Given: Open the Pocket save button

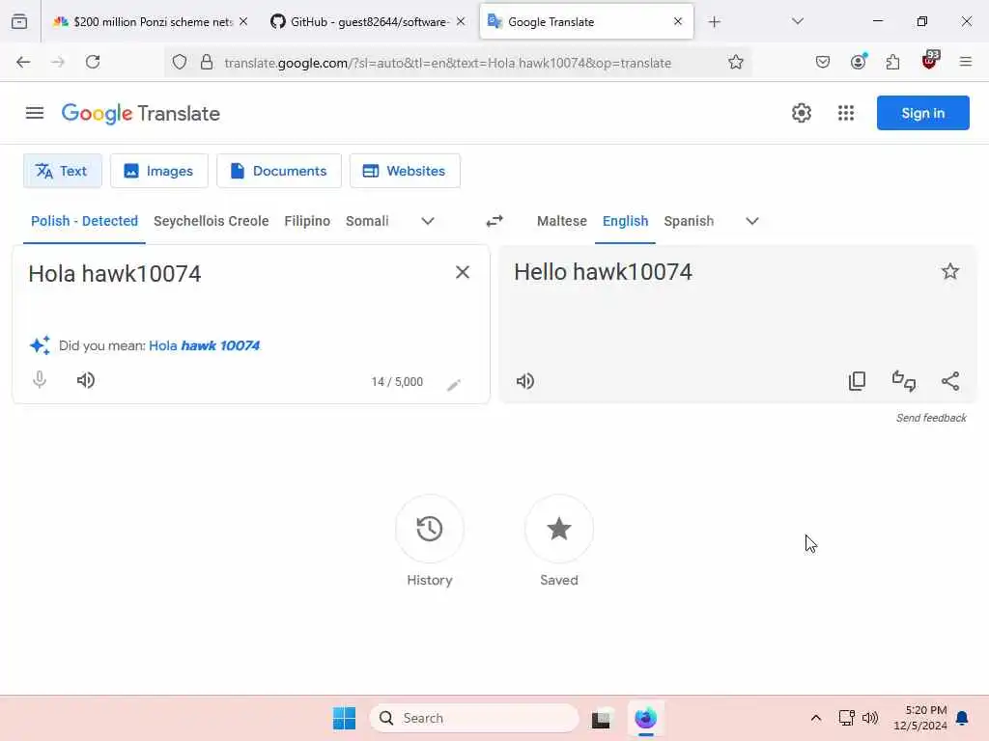Looking at the screenshot, I should 823,62.
